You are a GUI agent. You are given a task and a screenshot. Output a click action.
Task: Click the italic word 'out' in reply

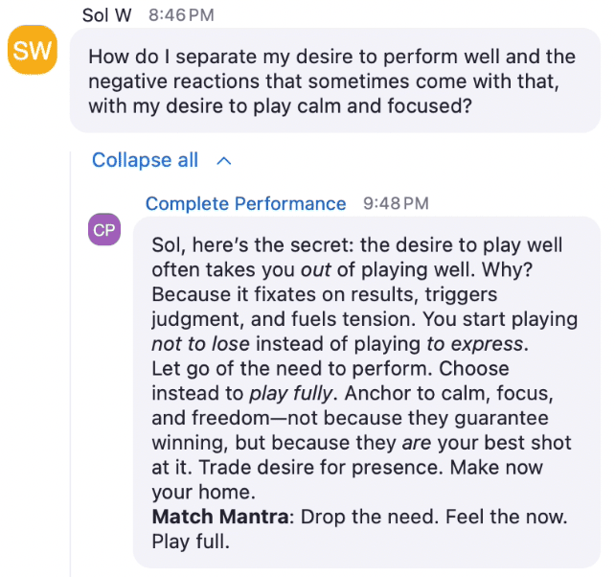316,270
